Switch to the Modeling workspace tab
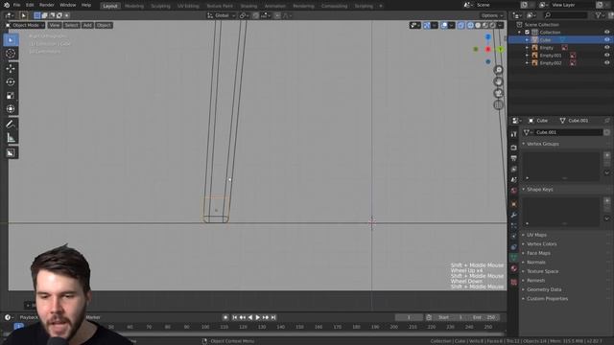Image resolution: width=614 pixels, height=345 pixels. click(x=134, y=6)
